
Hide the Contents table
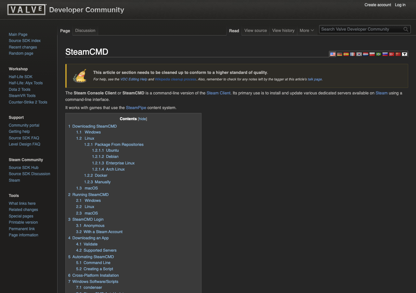pyautogui.click(x=142, y=119)
